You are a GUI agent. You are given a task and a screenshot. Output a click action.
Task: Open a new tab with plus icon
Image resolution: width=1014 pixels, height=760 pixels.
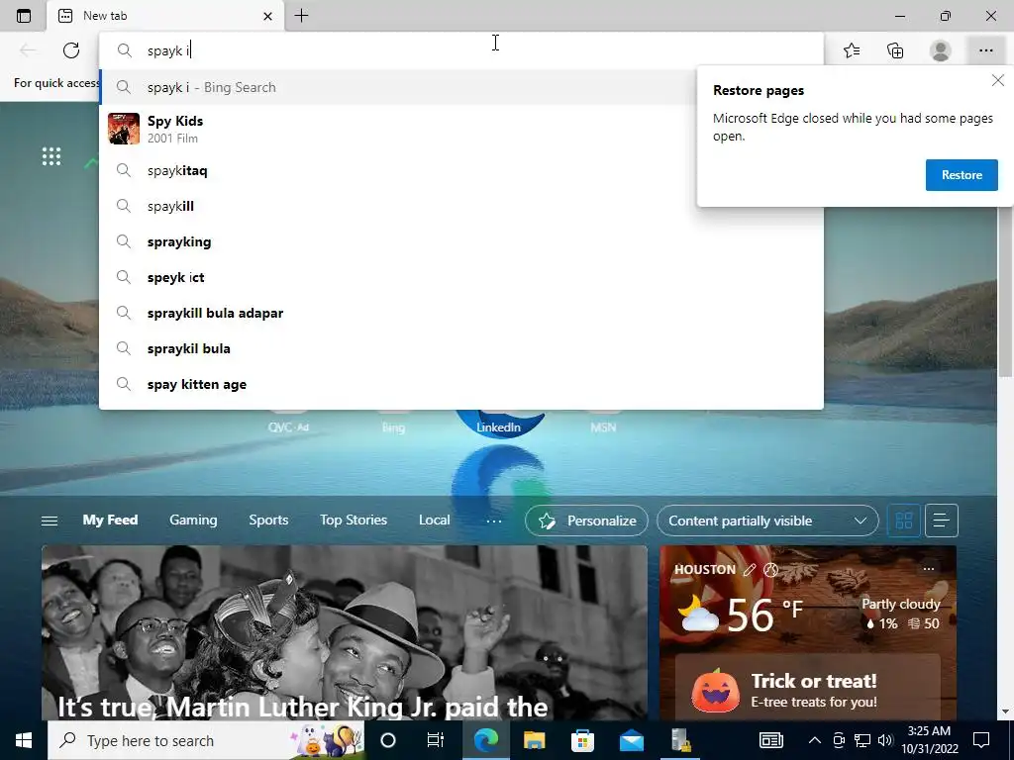(x=301, y=16)
